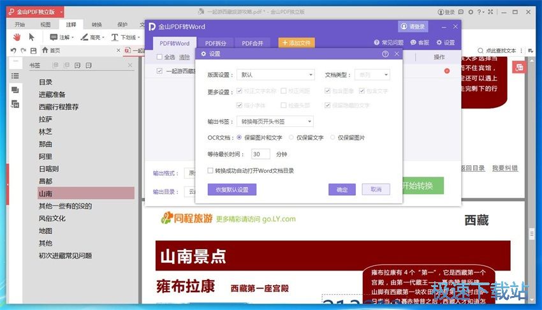Screen dimensions: 542x310
Task: Switch to the PDF合并 tab
Action: coord(253,43)
